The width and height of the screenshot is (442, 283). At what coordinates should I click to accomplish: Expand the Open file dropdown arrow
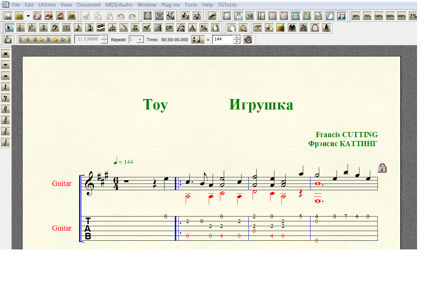28,16
